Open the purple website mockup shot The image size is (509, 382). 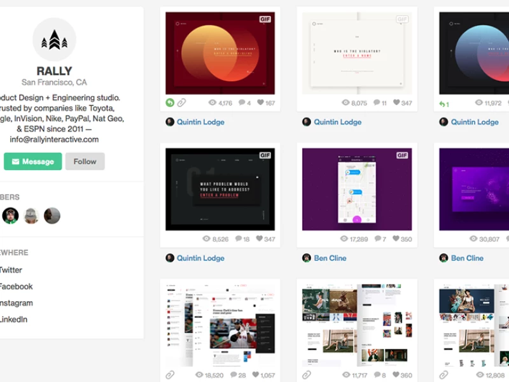point(474,189)
